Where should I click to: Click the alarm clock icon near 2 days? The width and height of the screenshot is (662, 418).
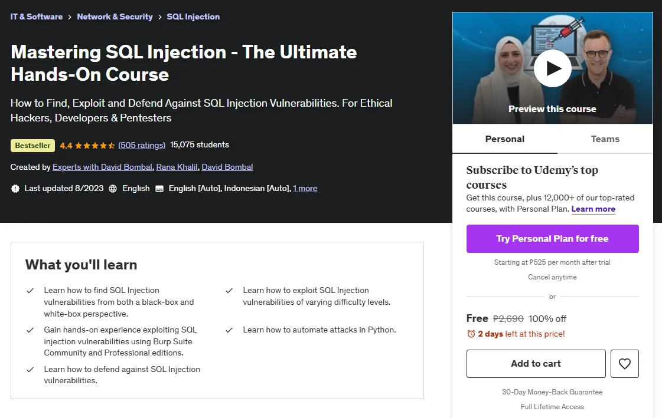471,334
